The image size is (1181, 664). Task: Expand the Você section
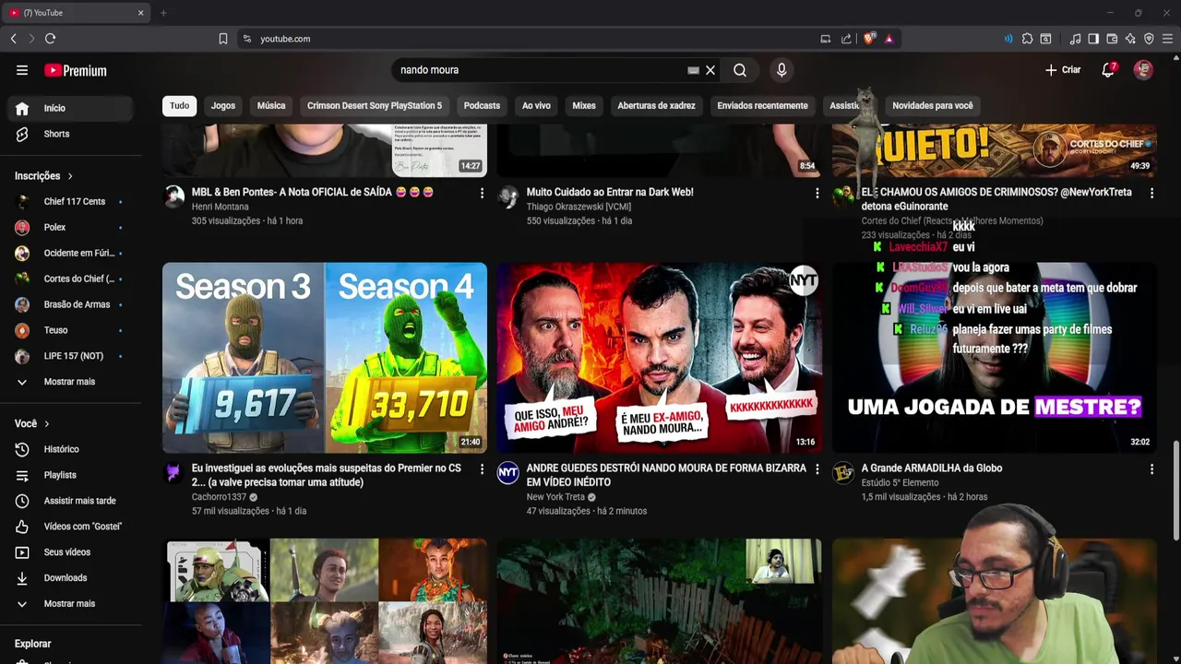(32, 423)
